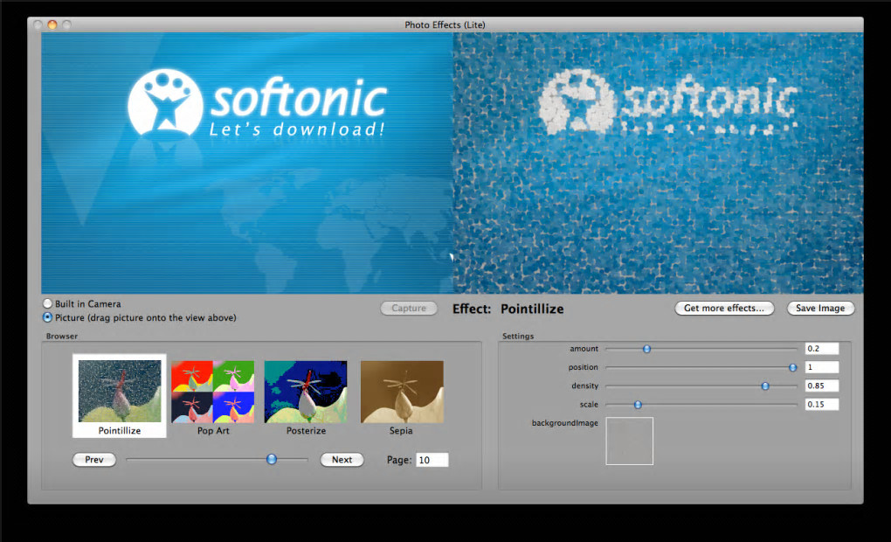
Task: Click the Pointillize effect output preview
Action: pyautogui.click(x=658, y=163)
